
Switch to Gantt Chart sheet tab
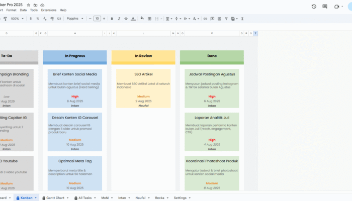[x=55, y=198]
